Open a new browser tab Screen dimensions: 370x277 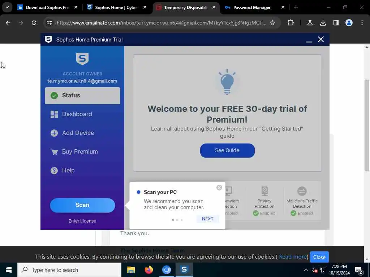pyautogui.click(x=296, y=8)
